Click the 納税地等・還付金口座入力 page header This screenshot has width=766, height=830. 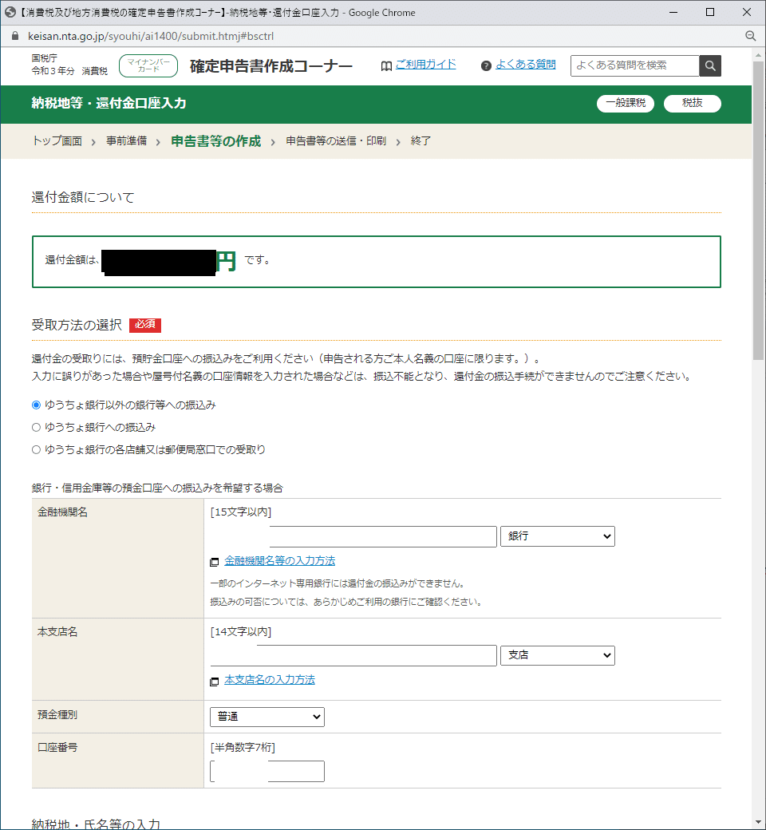point(109,103)
